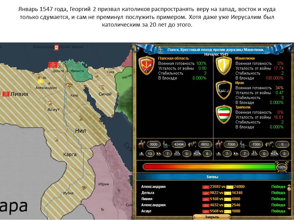294x220 pixels.
Task: Click the Триполи country name
Action: click(243, 107)
